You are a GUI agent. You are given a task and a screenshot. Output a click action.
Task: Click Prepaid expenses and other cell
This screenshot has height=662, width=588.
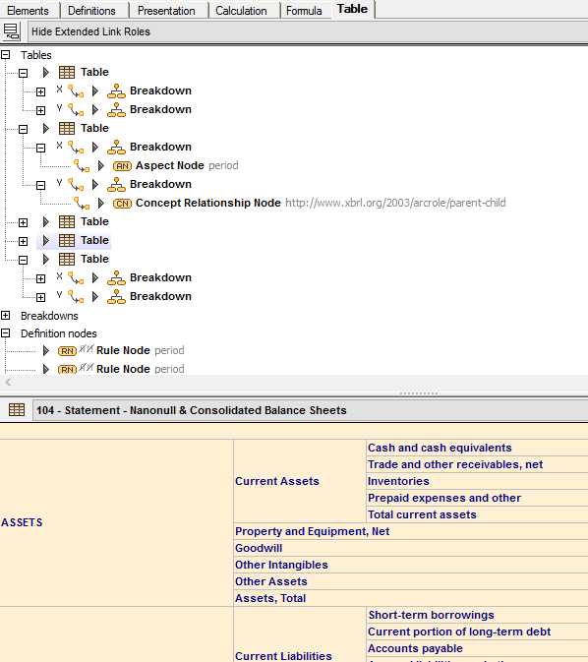point(478,498)
